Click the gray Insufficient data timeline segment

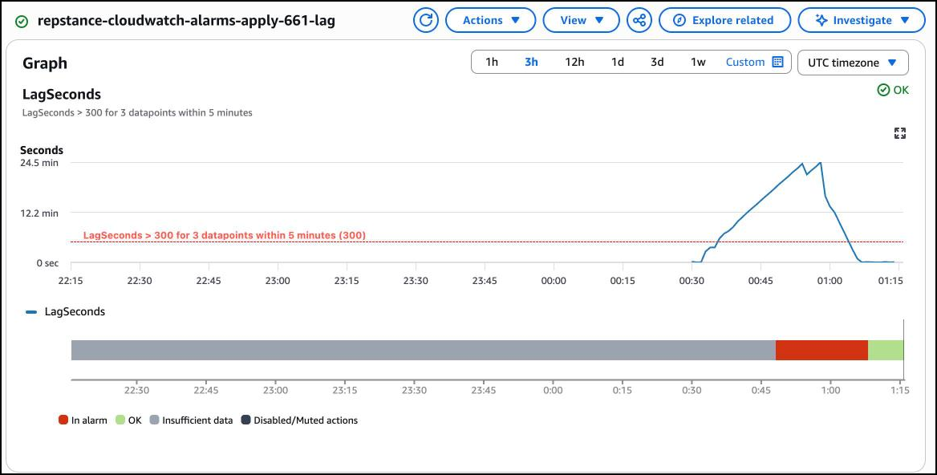click(423, 350)
